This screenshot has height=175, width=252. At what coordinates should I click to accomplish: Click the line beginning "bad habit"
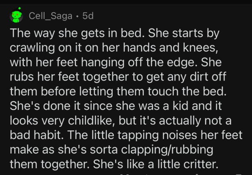tap(126, 135)
